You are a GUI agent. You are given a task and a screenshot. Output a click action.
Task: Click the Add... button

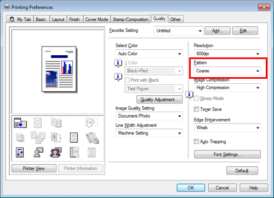click(x=218, y=31)
